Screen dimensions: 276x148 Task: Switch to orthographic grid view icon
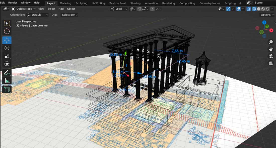coord(271,63)
